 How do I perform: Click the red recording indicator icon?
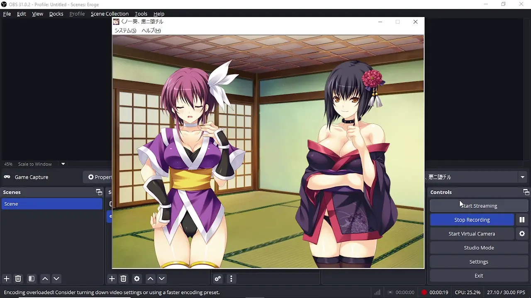coord(424,292)
